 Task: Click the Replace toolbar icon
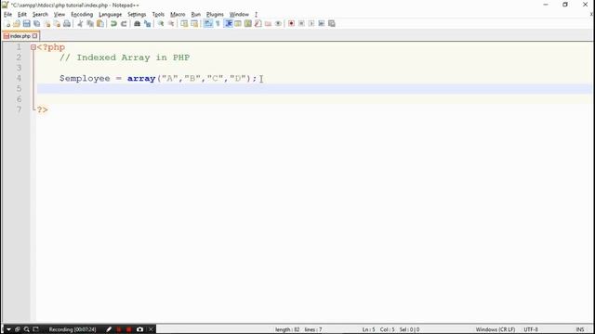tap(147, 23)
